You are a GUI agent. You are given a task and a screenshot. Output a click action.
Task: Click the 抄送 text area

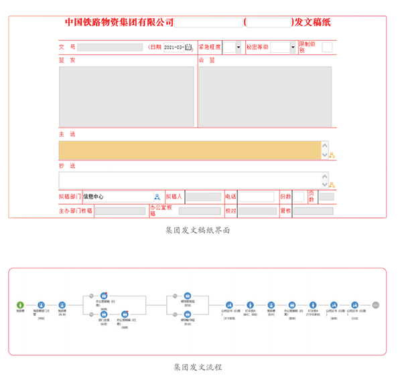190,181
